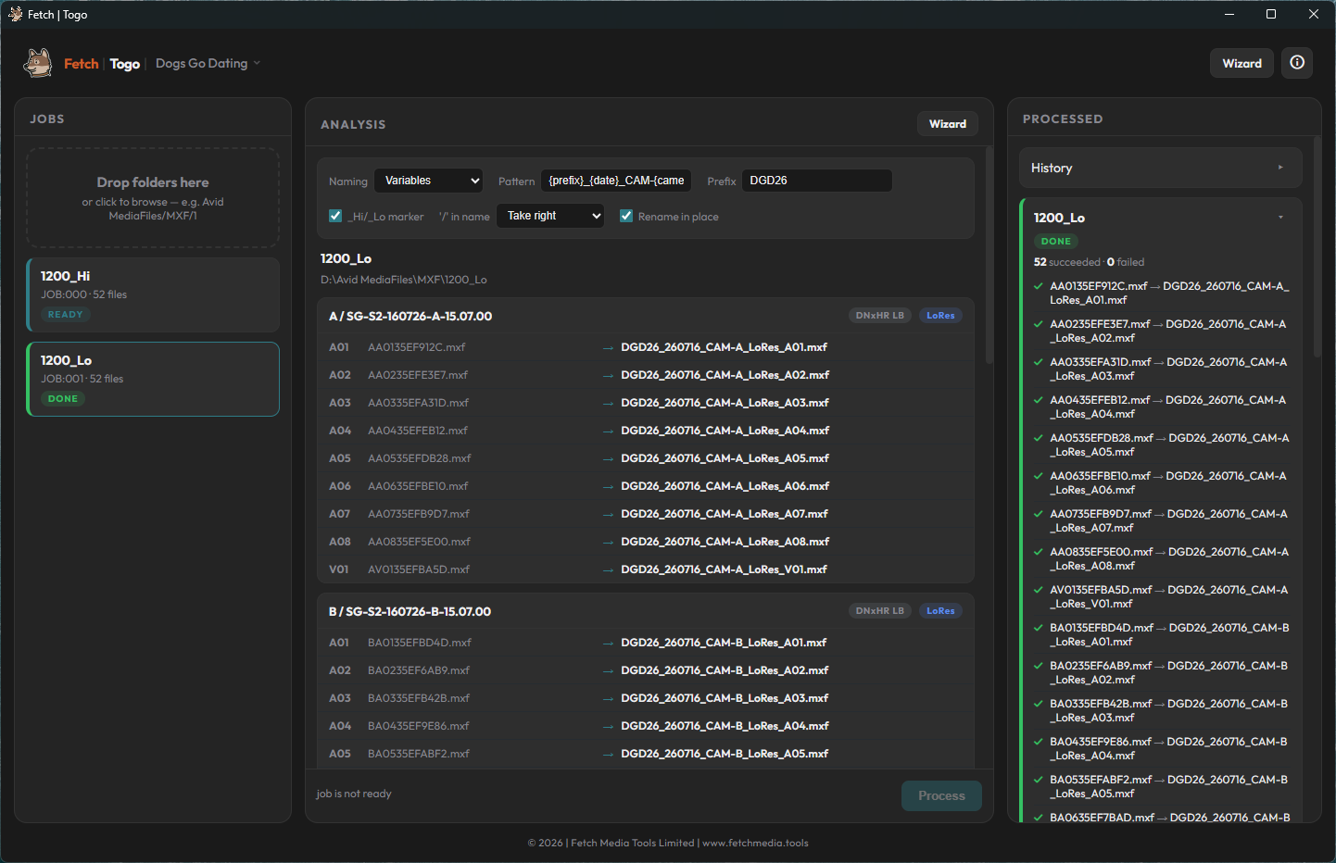This screenshot has width=1336, height=863.
Task: Click source file BA0435EF9E86.mxf in Analysis
Action: point(418,726)
